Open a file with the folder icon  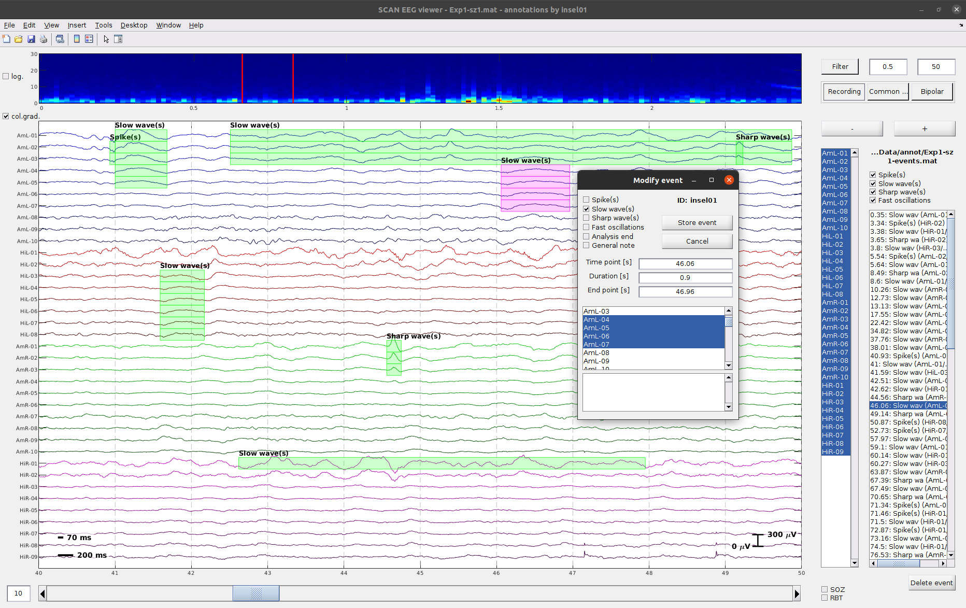(19, 39)
